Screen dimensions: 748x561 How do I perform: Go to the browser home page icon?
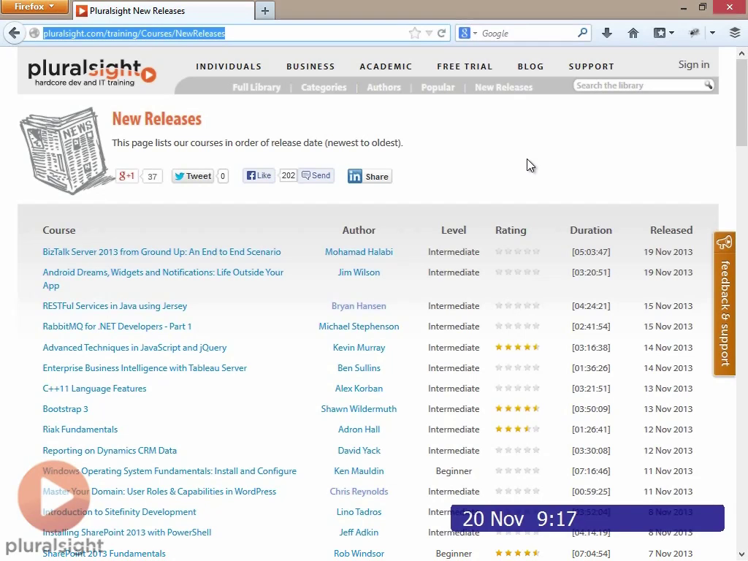[x=633, y=33]
